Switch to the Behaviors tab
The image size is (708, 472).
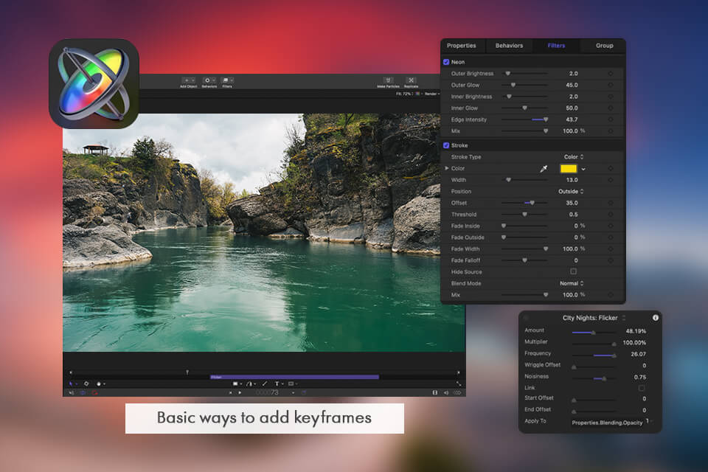[x=509, y=46]
